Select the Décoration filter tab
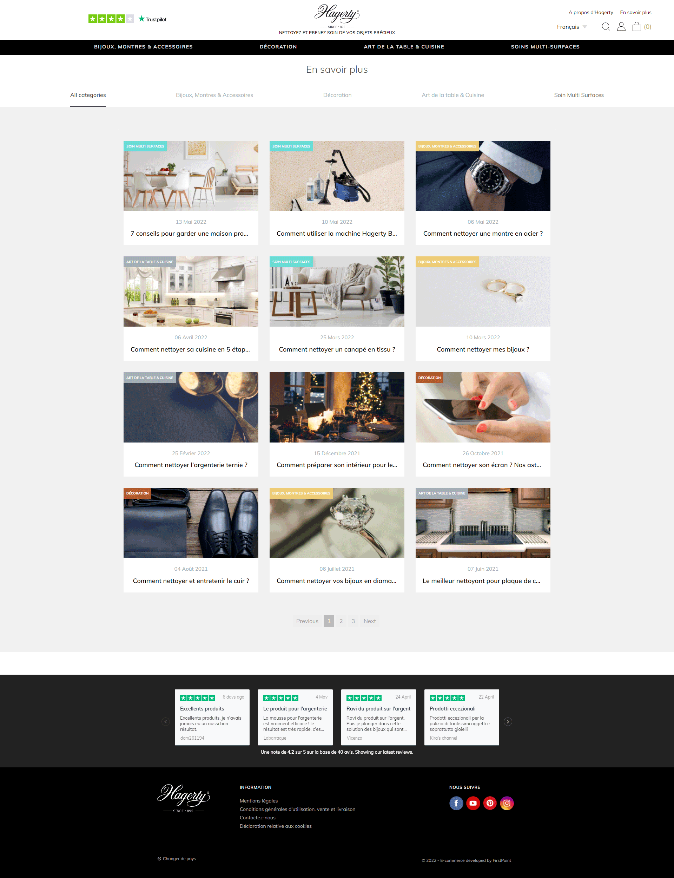Image resolution: width=674 pixels, height=878 pixels. 337,95
